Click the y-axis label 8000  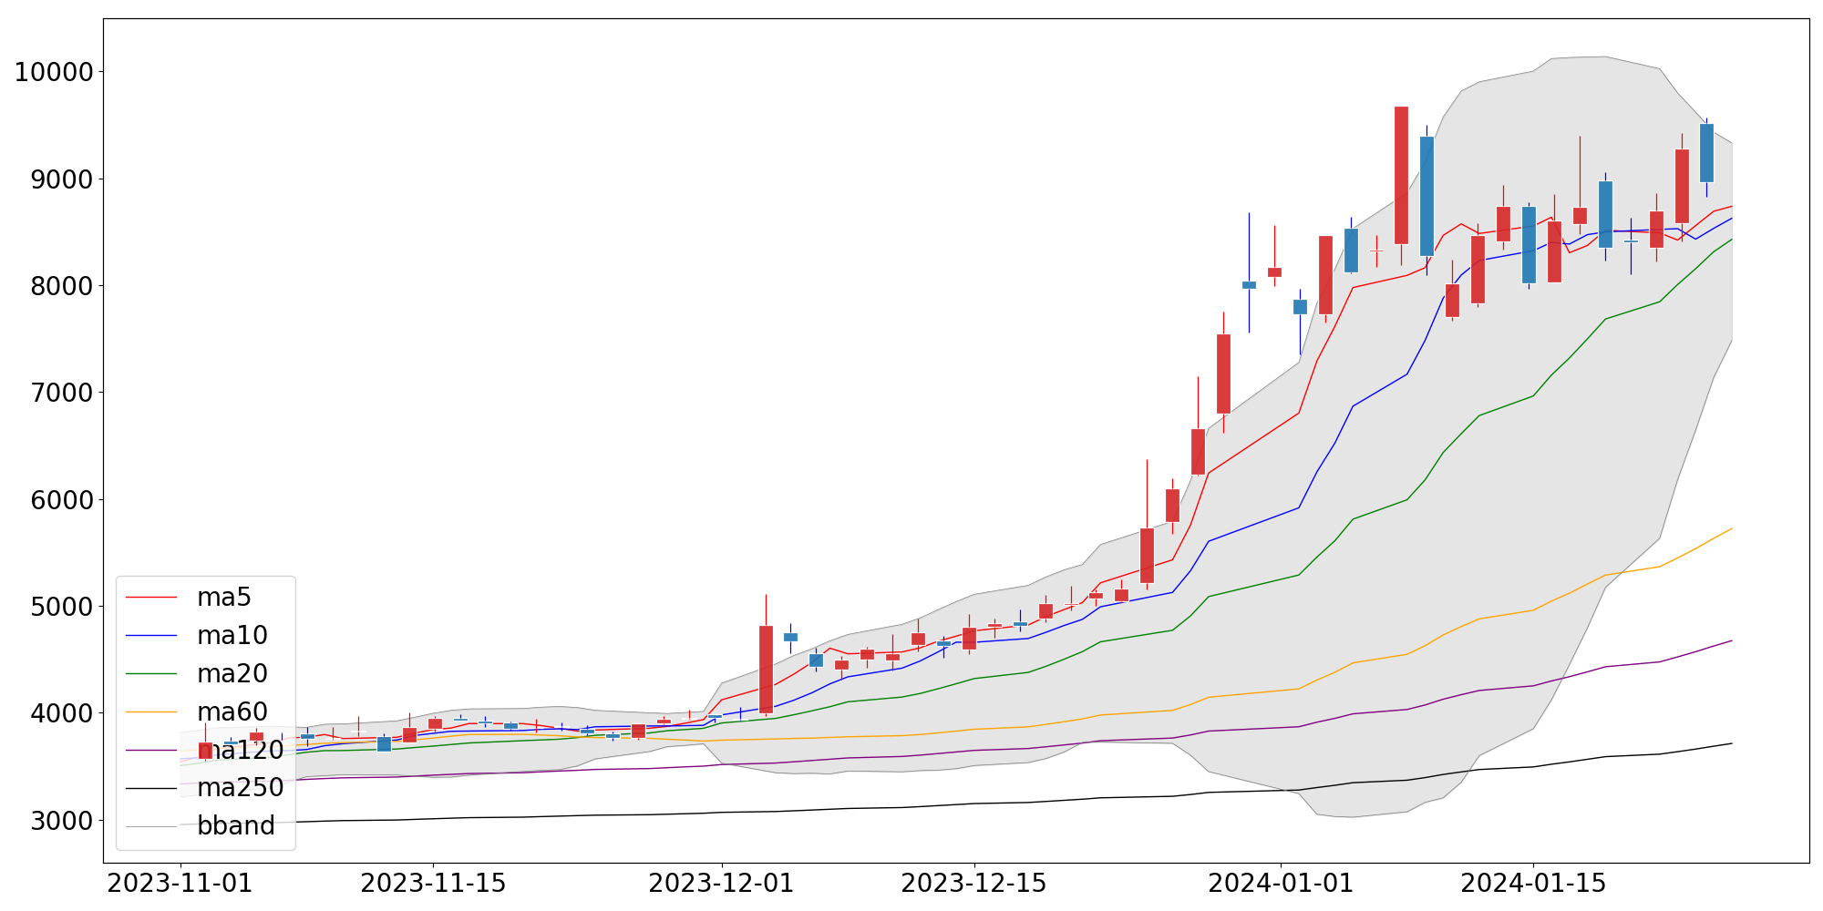pos(62,286)
